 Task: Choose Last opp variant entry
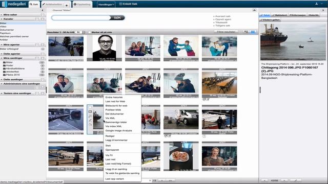(115, 179)
